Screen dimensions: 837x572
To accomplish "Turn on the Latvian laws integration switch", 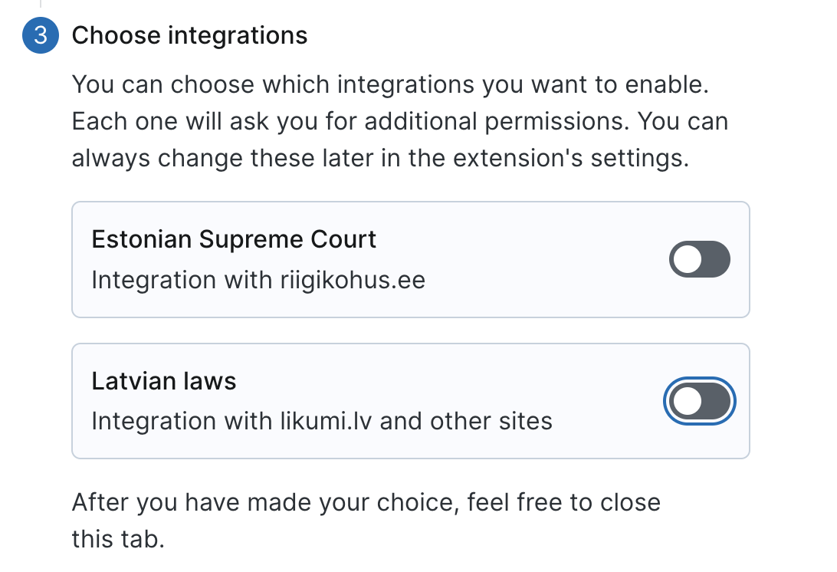I will pos(699,401).
